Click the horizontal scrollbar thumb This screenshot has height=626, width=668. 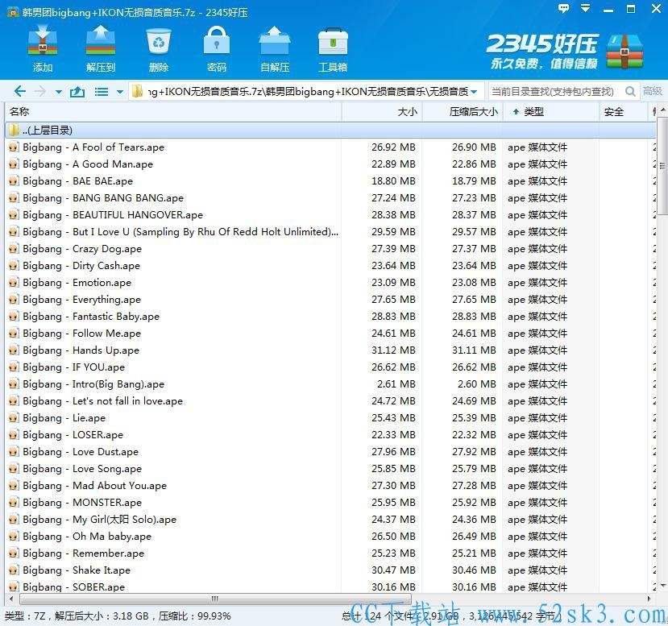pyautogui.click(x=215, y=599)
